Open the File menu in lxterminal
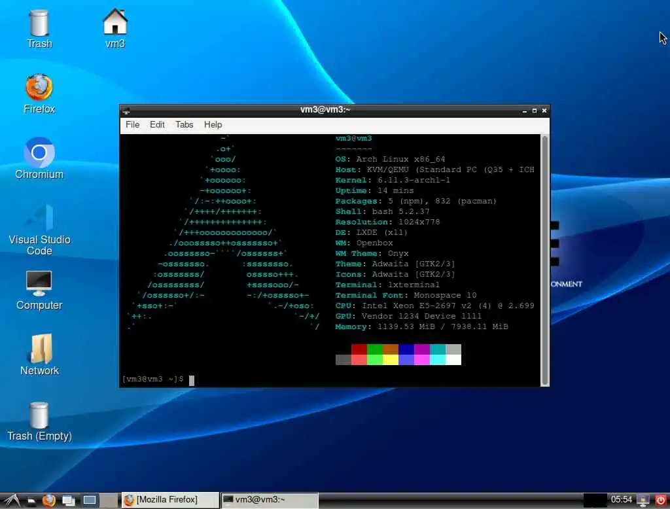The image size is (670, 509). tap(132, 125)
